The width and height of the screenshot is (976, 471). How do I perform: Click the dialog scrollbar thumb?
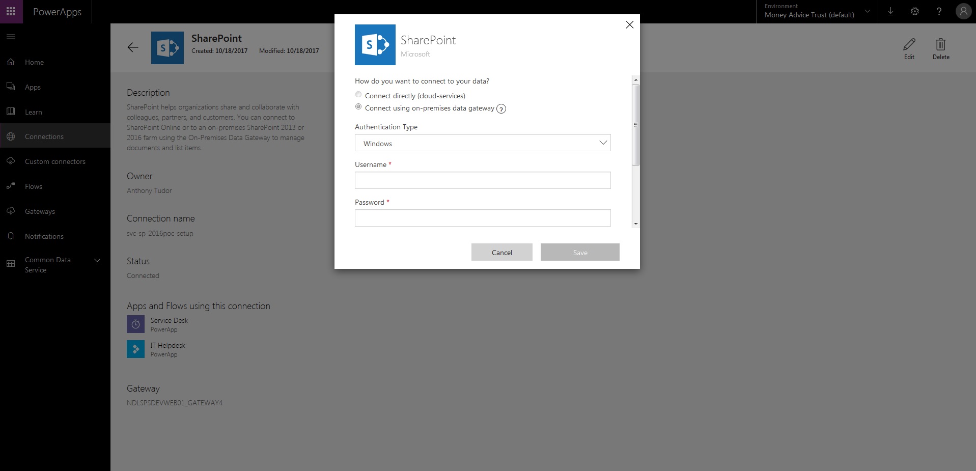635,125
